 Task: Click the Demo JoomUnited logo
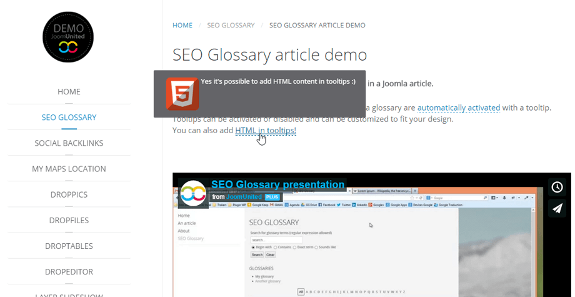[68, 37]
